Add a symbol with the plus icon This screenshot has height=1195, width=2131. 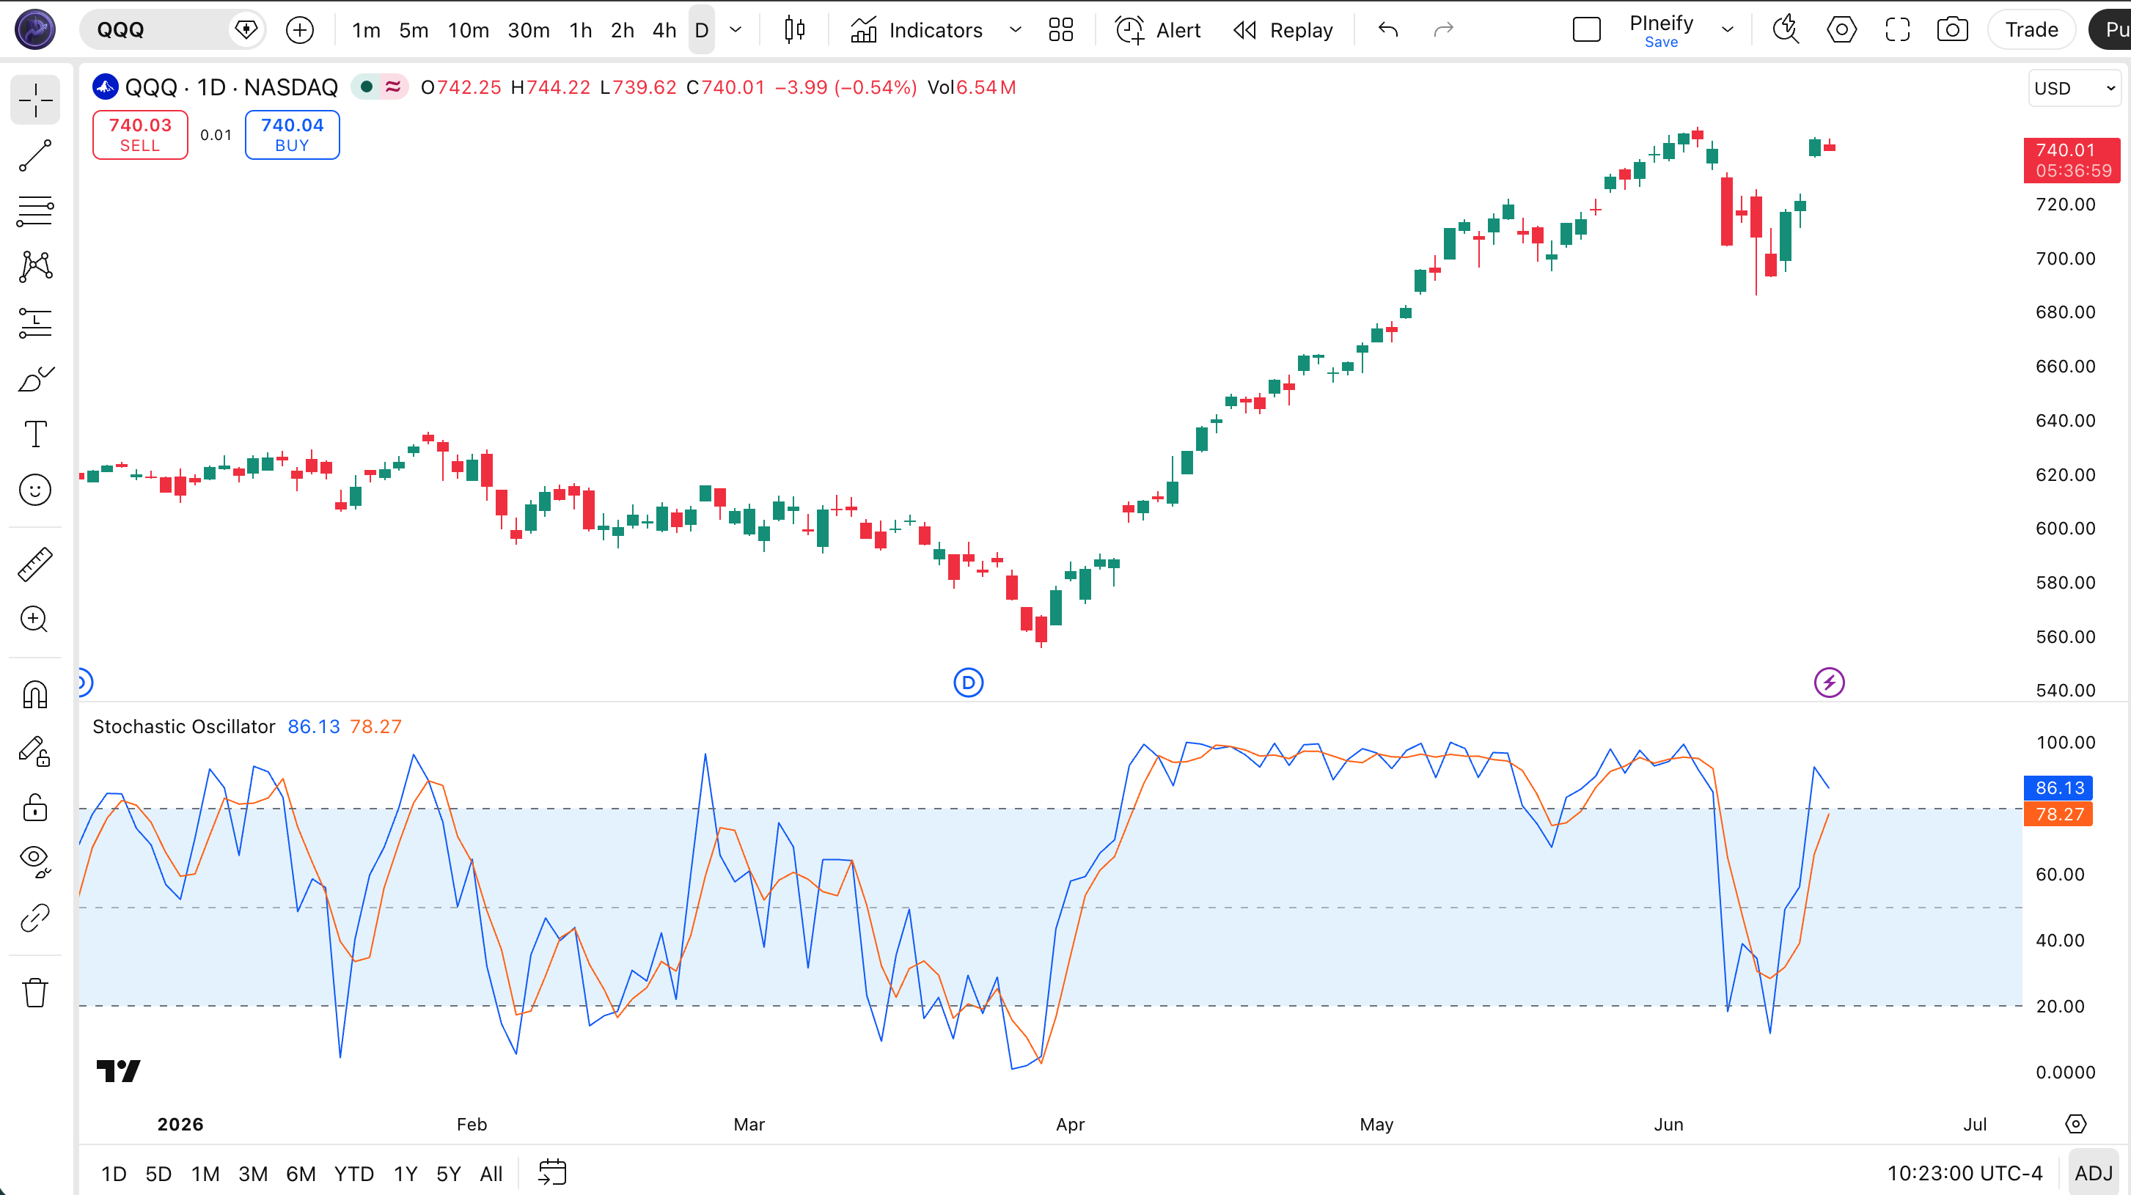299,30
